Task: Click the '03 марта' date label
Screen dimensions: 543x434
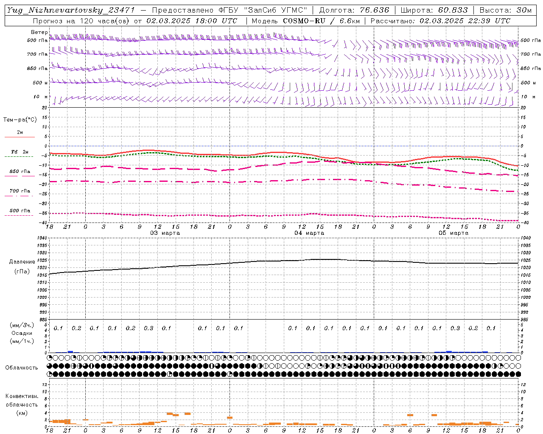Action: pos(165,233)
